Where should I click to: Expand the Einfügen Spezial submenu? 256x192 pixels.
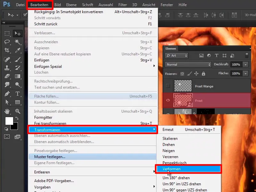[x=93, y=67]
